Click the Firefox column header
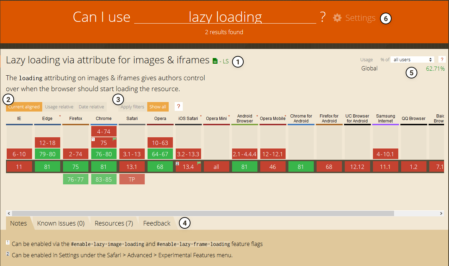 [x=76, y=119]
